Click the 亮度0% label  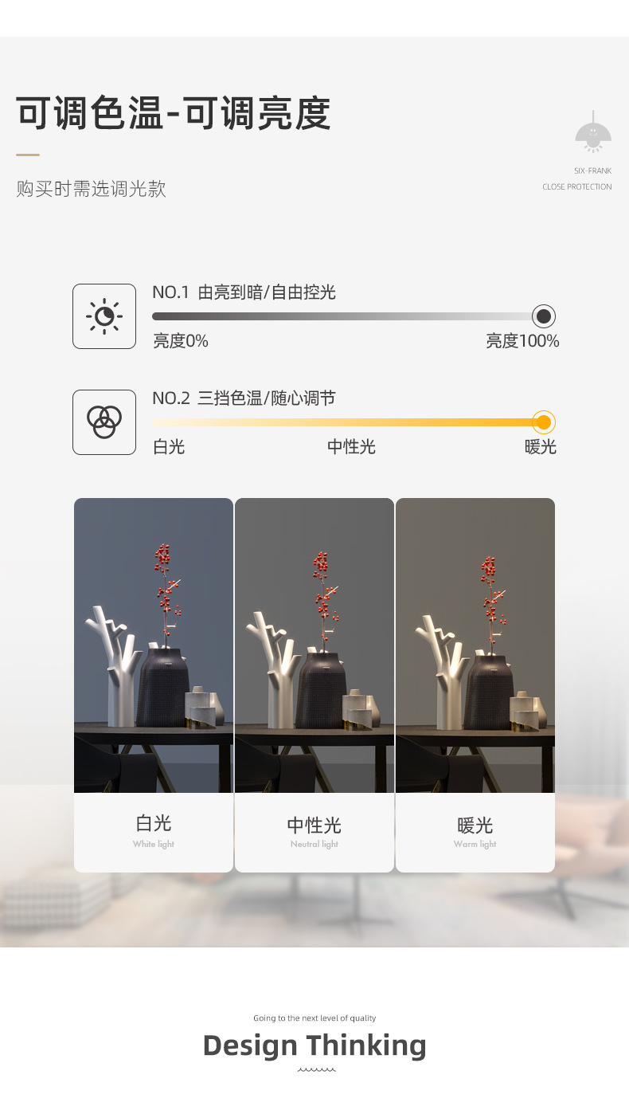coord(181,341)
